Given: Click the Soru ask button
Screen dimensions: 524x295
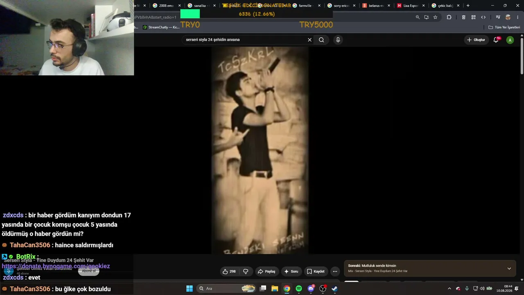Looking at the screenshot, I should pos(291,271).
